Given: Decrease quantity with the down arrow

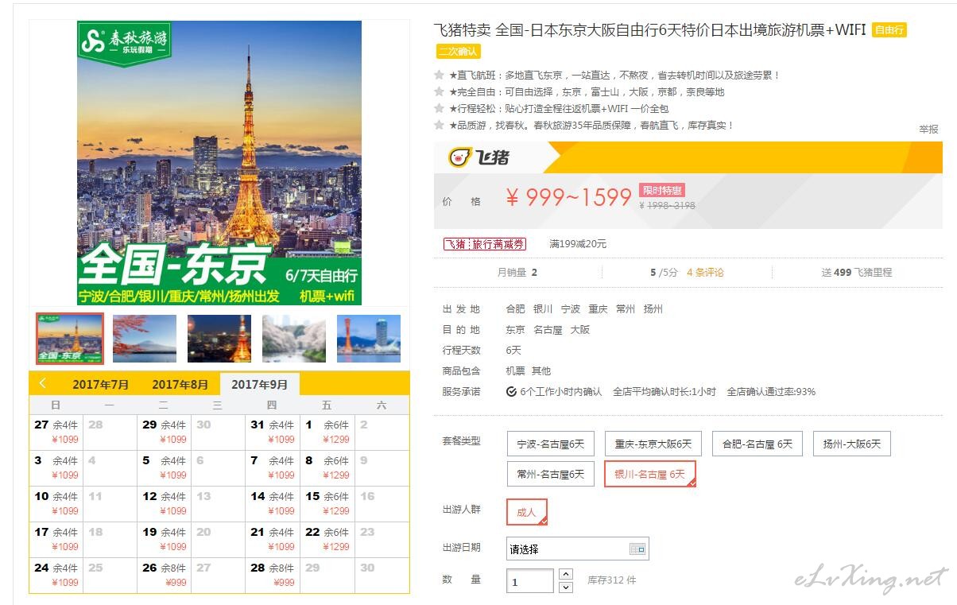Looking at the screenshot, I should coord(566,588).
